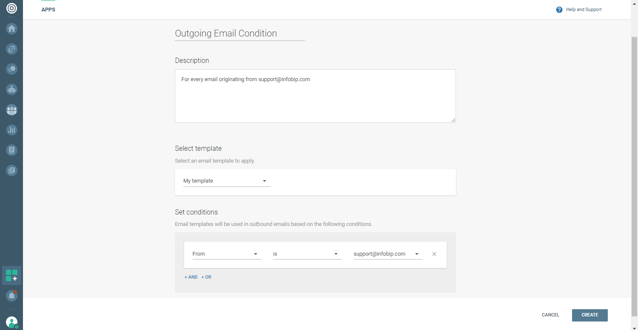Click the Help and Support question icon
Screen dimensions: 638x330
[559, 10]
